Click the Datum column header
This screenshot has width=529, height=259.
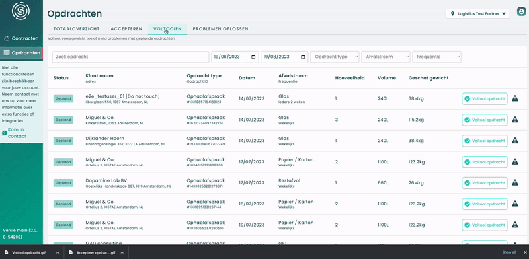pos(247,78)
